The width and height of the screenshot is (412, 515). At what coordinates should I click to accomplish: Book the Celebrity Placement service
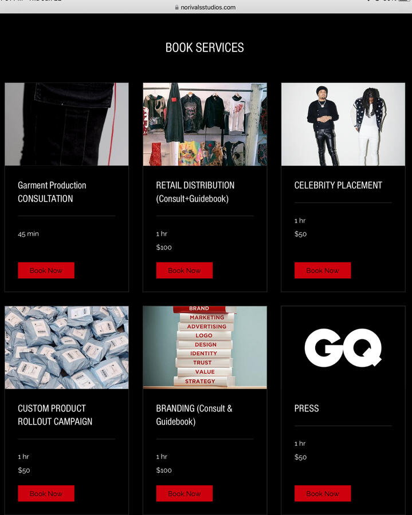point(323,270)
